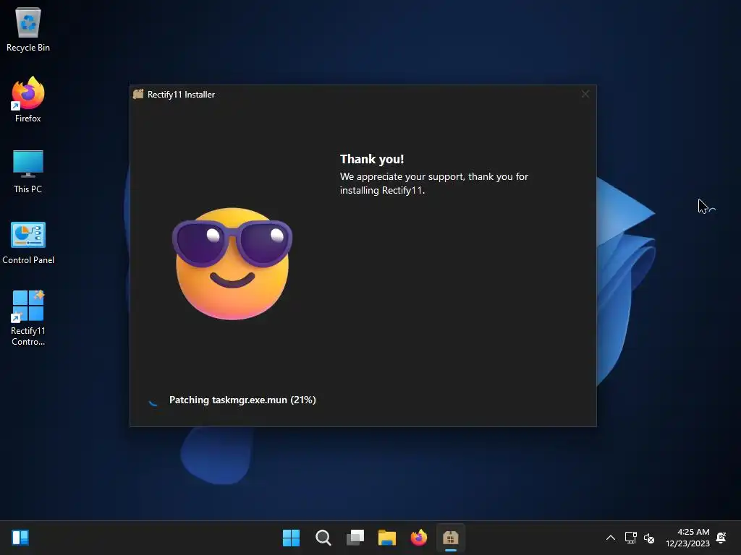Viewport: 741px width, 555px height.
Task: Open the Windows Start menu
Action: point(291,538)
